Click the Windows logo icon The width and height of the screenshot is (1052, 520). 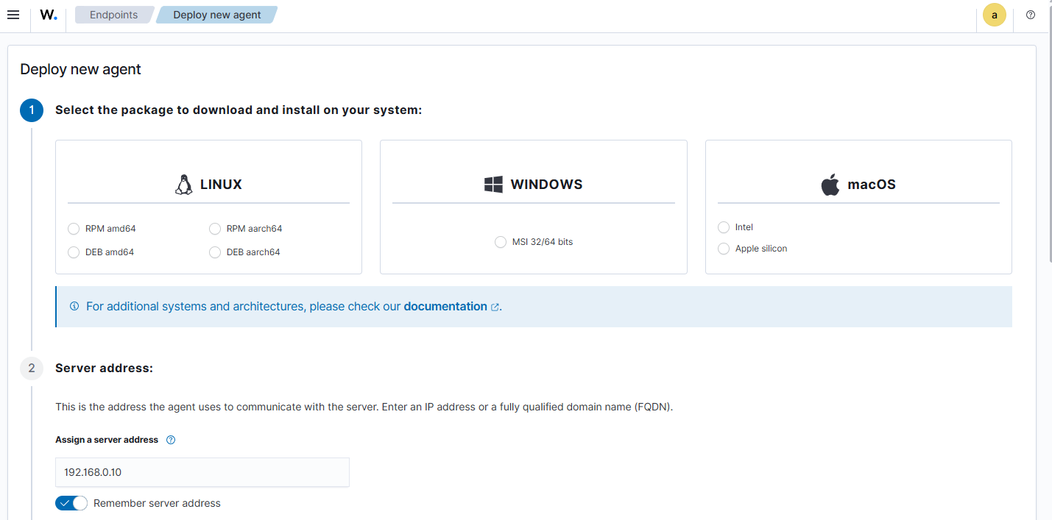coord(493,185)
